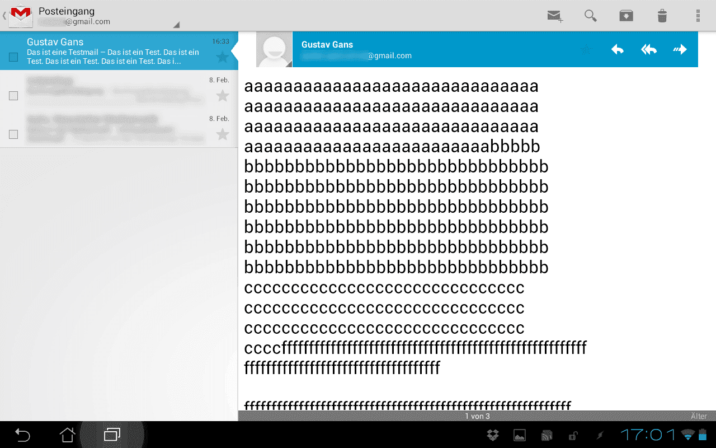The width and height of the screenshot is (716, 448).
Task: Tick checkbox for Gustav Gans email
Action: (x=13, y=57)
